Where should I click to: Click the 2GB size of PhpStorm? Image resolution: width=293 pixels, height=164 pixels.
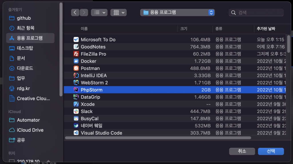pos(206,90)
